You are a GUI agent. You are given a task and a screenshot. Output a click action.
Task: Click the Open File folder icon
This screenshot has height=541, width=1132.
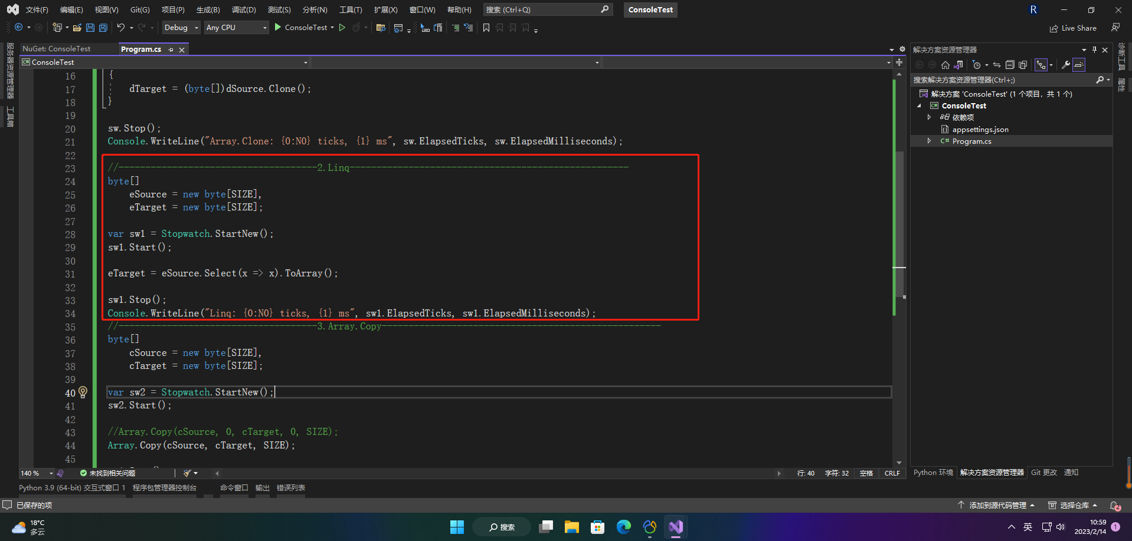[x=77, y=27]
